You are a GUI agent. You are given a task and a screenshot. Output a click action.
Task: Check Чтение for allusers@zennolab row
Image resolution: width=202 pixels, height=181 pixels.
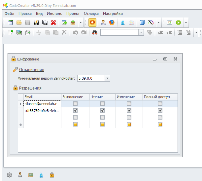tap(102, 103)
